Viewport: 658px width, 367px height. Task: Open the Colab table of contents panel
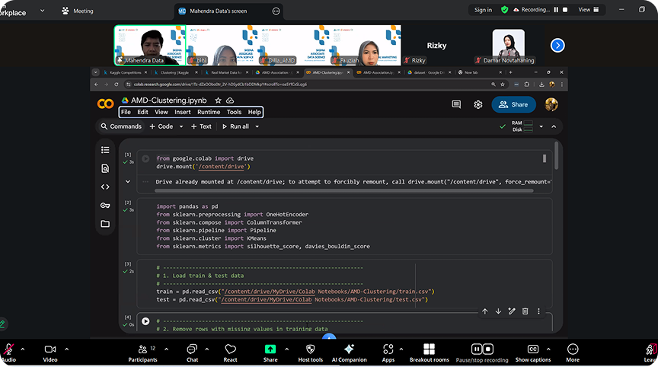point(105,150)
